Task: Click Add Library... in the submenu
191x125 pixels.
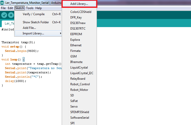Action: (x=79, y=4)
